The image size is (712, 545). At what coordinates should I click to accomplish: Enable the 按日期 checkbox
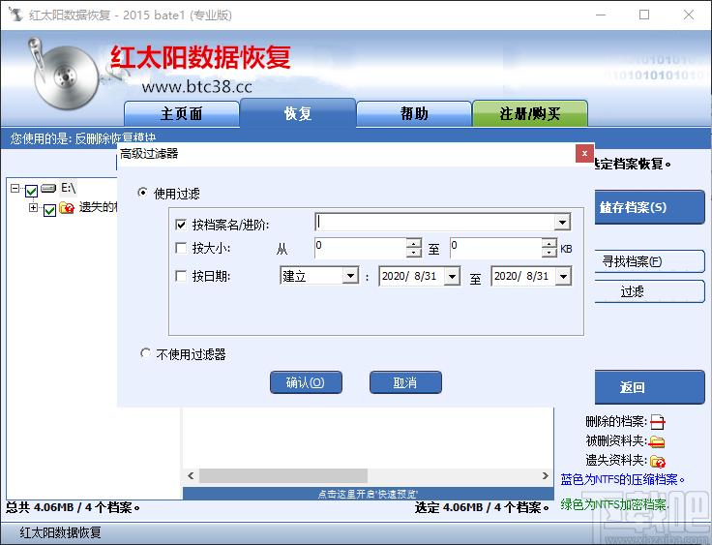181,276
